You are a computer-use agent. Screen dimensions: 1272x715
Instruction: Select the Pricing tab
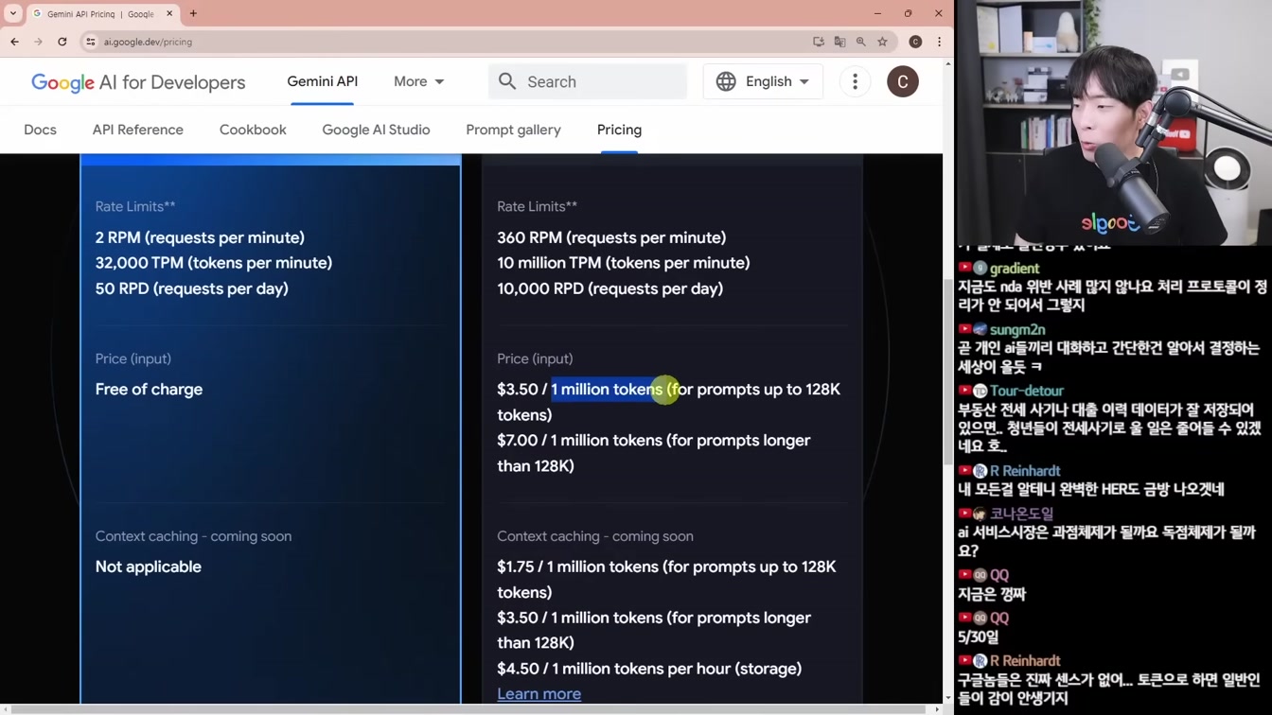point(619,130)
